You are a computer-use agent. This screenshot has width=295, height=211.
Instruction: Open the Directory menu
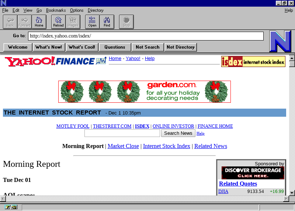(96, 10)
